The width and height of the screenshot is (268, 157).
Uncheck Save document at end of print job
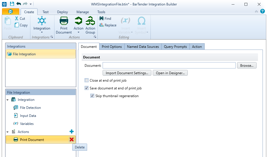[x=87, y=88]
